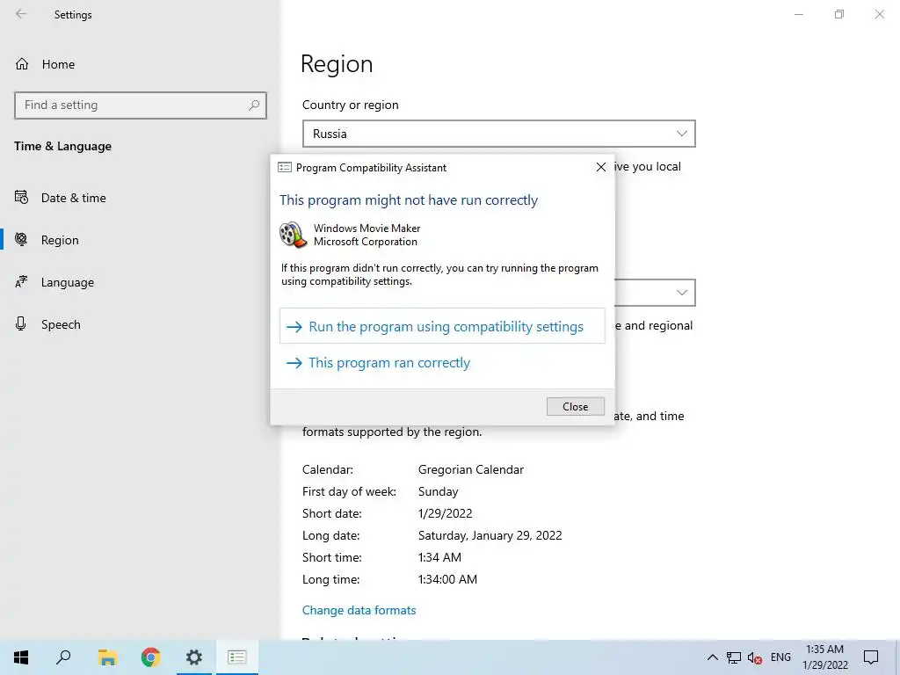Minimize the Settings window

point(798,14)
